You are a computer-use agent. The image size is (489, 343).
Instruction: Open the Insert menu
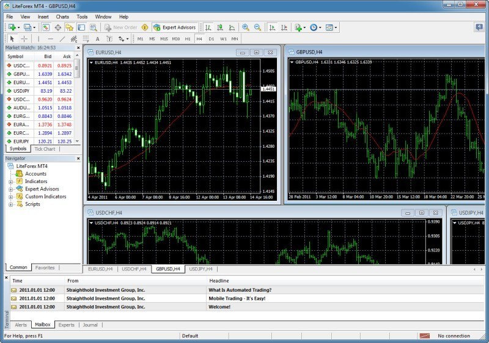click(43, 17)
